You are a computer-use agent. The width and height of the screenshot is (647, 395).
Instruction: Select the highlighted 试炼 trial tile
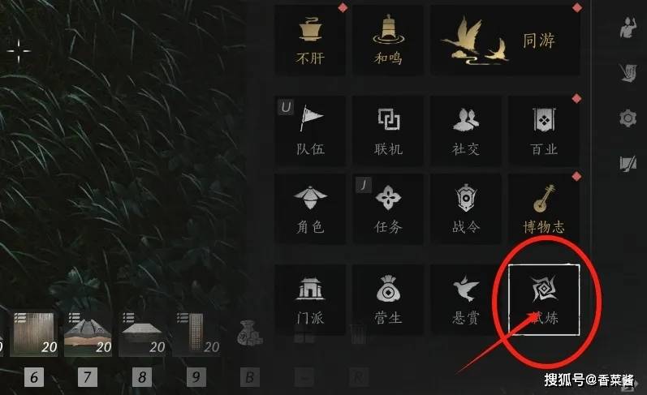(x=544, y=300)
